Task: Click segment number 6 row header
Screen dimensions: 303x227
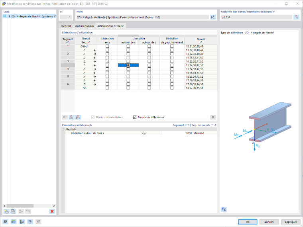Action: point(68,84)
